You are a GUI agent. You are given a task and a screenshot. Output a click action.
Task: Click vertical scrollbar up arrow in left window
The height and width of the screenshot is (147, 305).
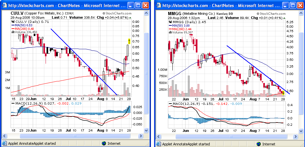[x=146, y=13]
